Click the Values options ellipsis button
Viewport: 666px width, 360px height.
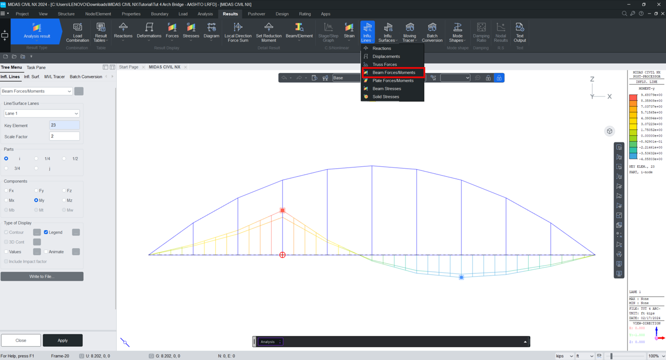click(x=37, y=252)
